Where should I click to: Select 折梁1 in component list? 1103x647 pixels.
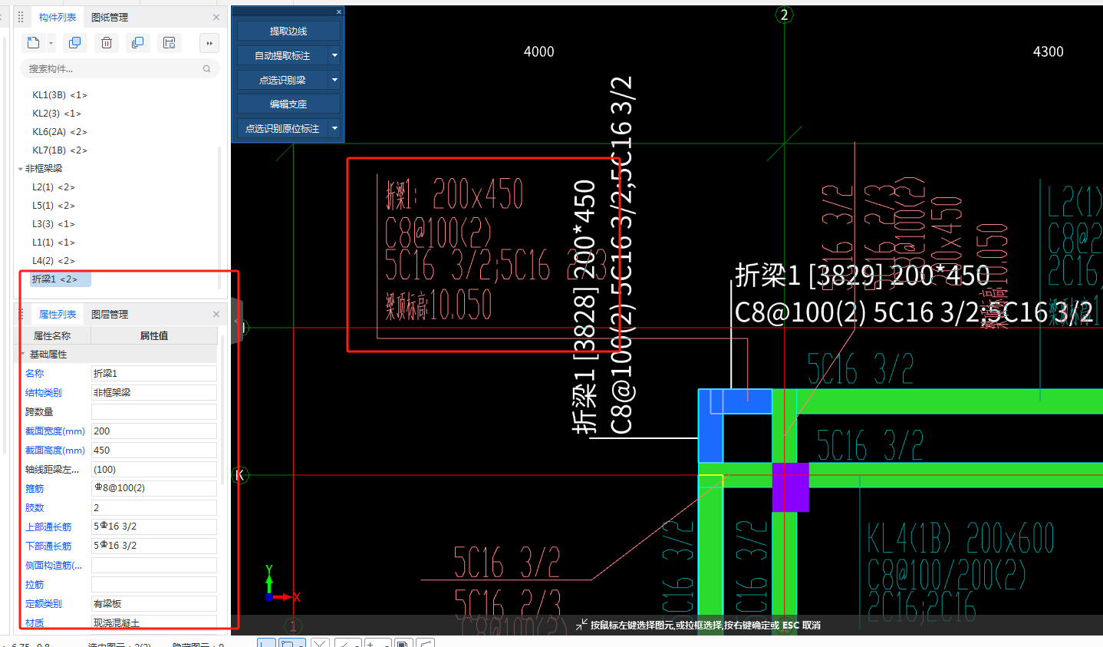point(60,279)
